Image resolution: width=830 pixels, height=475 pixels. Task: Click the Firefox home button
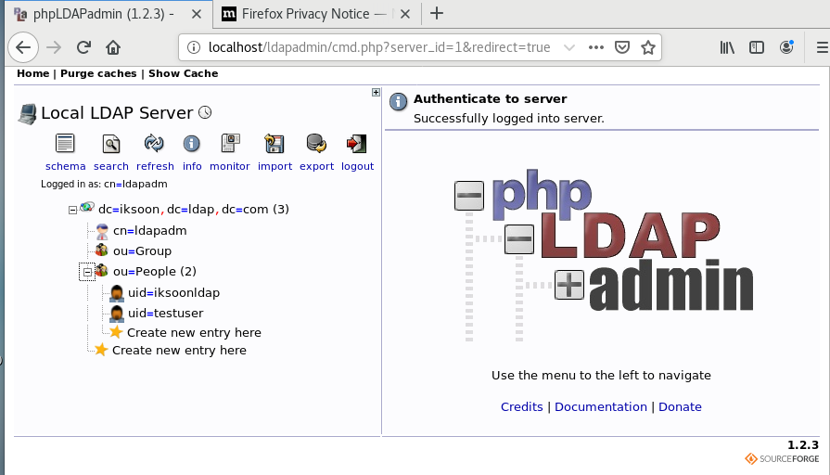[113, 47]
